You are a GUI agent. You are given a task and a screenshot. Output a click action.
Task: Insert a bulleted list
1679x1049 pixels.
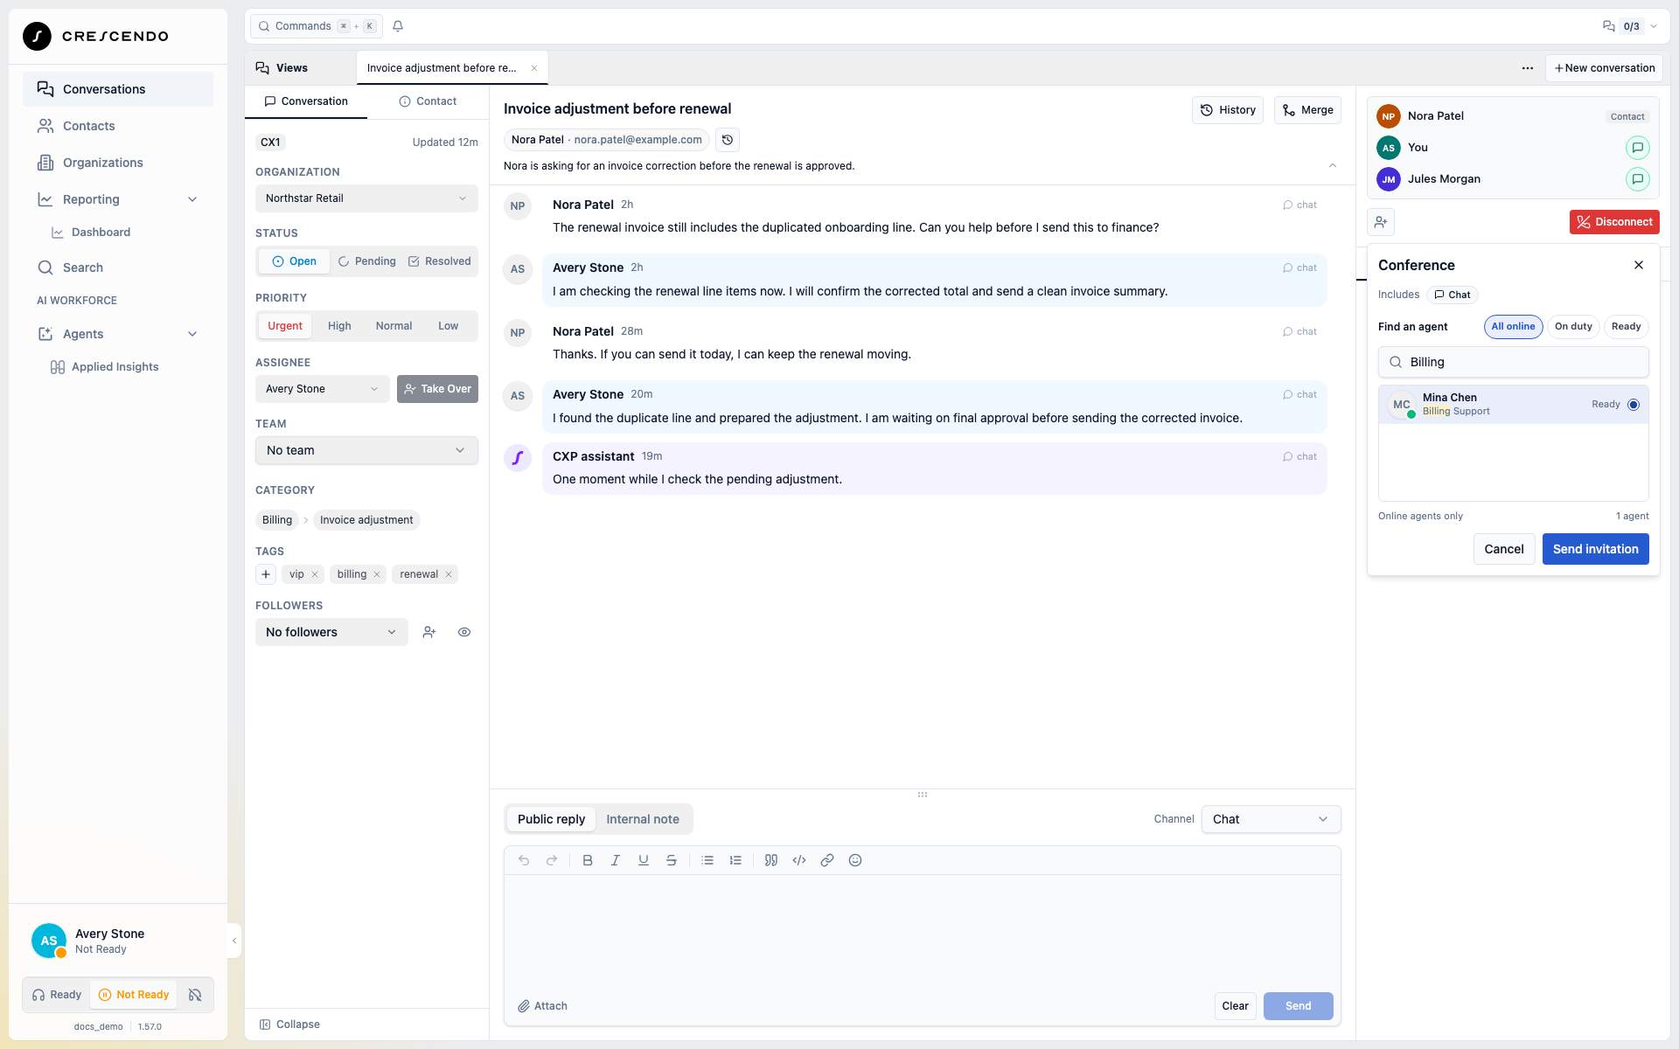pyautogui.click(x=707, y=860)
